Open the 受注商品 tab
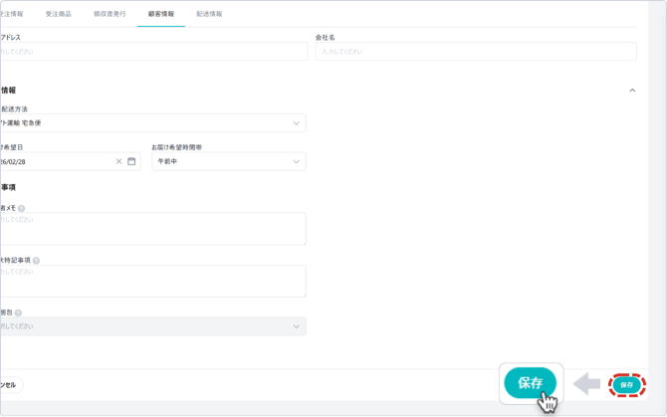The image size is (667, 417). tap(59, 14)
